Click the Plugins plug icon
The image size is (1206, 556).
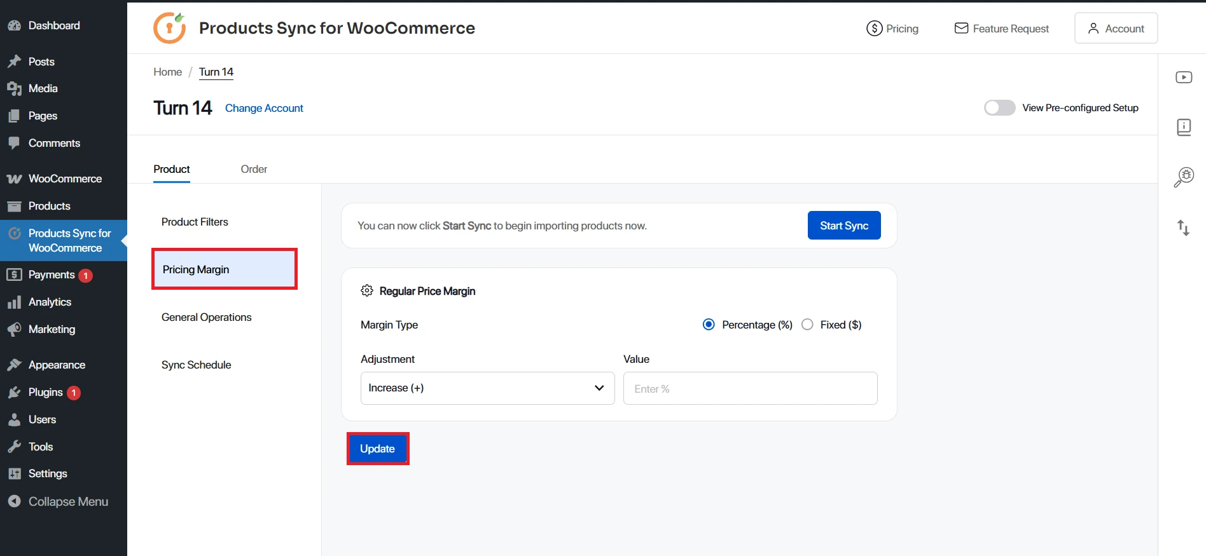coord(14,392)
